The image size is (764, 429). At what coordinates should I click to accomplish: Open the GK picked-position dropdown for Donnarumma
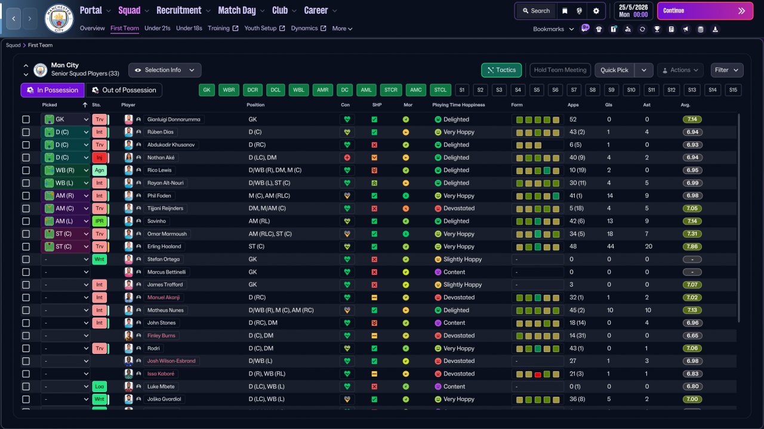[x=66, y=119]
